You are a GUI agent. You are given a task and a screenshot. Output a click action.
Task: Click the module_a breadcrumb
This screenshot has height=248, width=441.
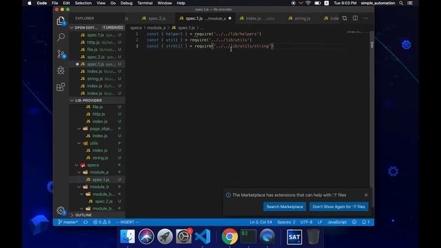click(x=156, y=28)
